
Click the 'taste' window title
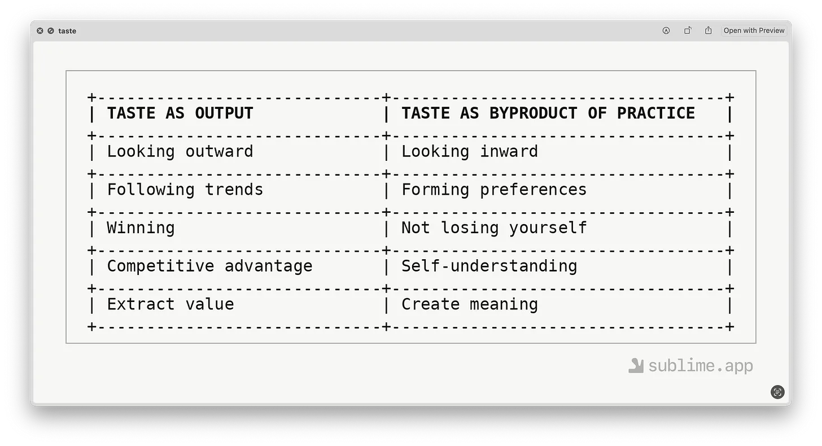click(67, 31)
